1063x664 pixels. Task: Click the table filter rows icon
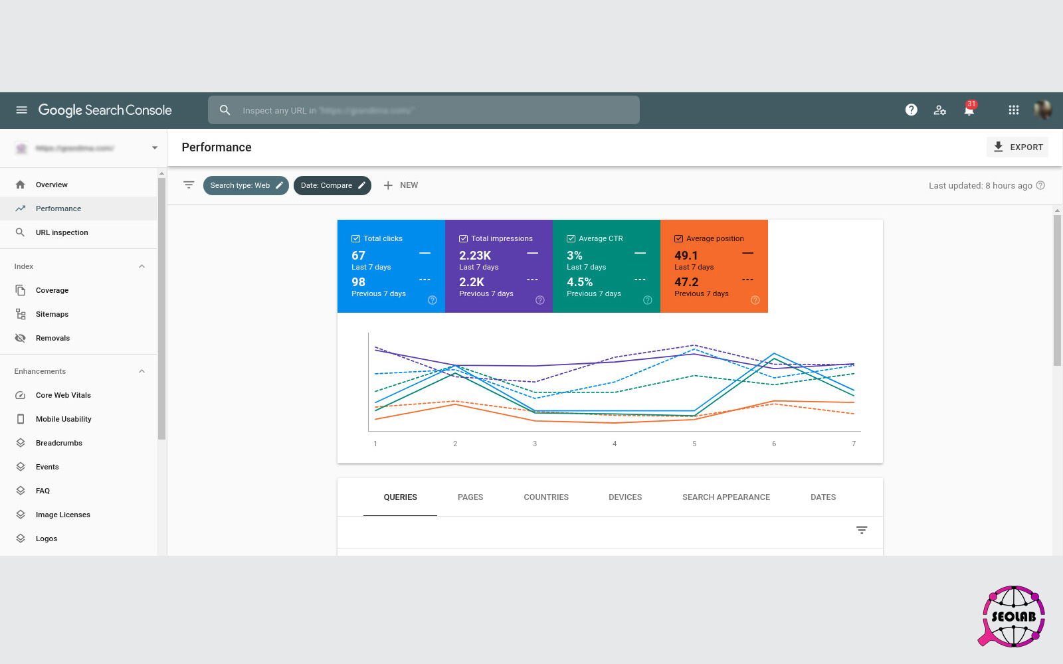point(862,530)
